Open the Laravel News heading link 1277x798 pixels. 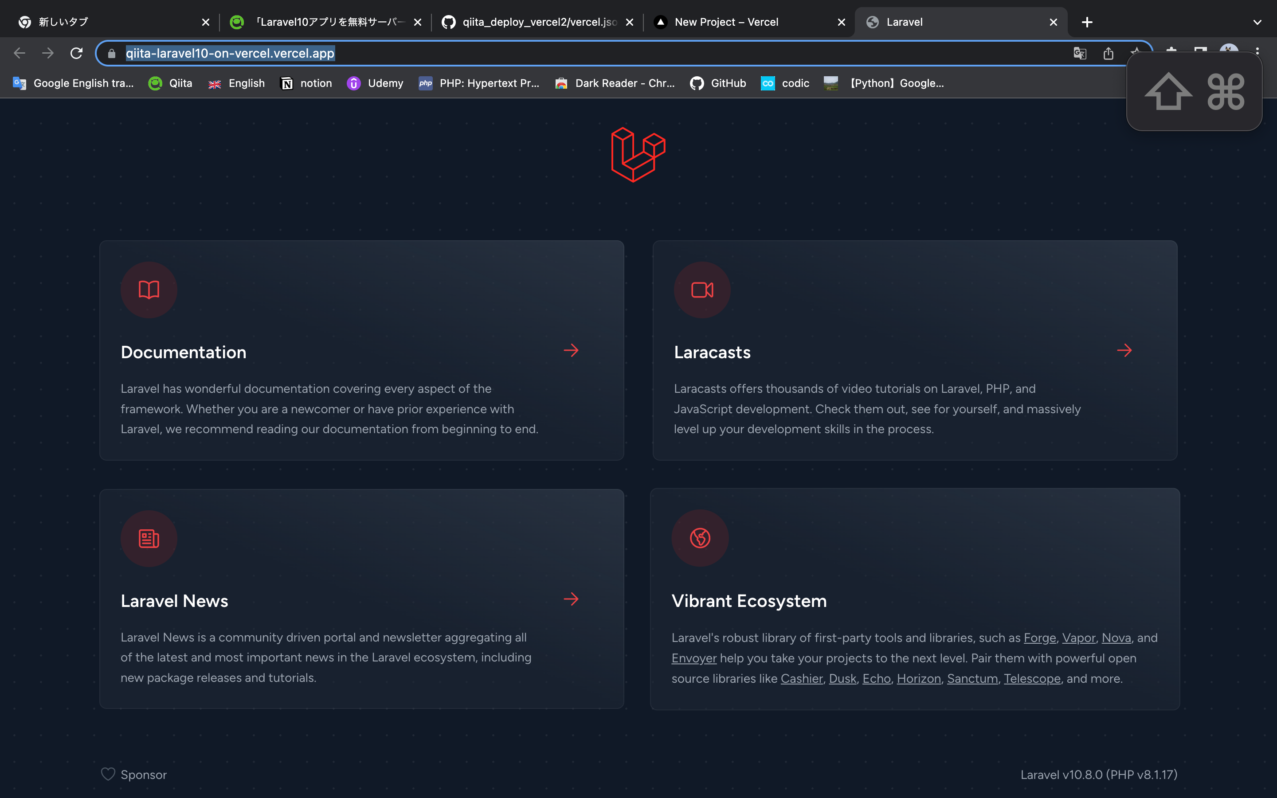[174, 601]
